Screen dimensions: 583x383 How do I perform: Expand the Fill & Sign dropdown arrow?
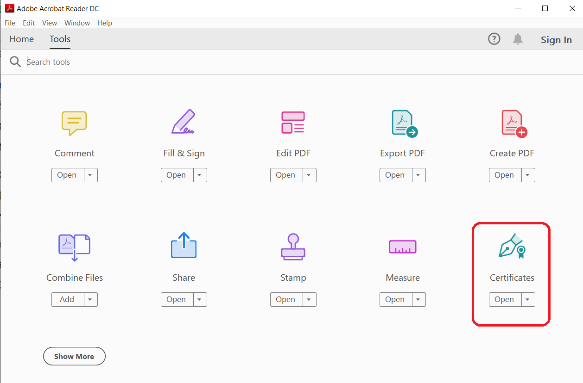[x=200, y=175]
